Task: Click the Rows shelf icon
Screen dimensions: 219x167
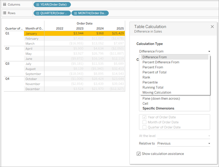Action: pos(5,13)
